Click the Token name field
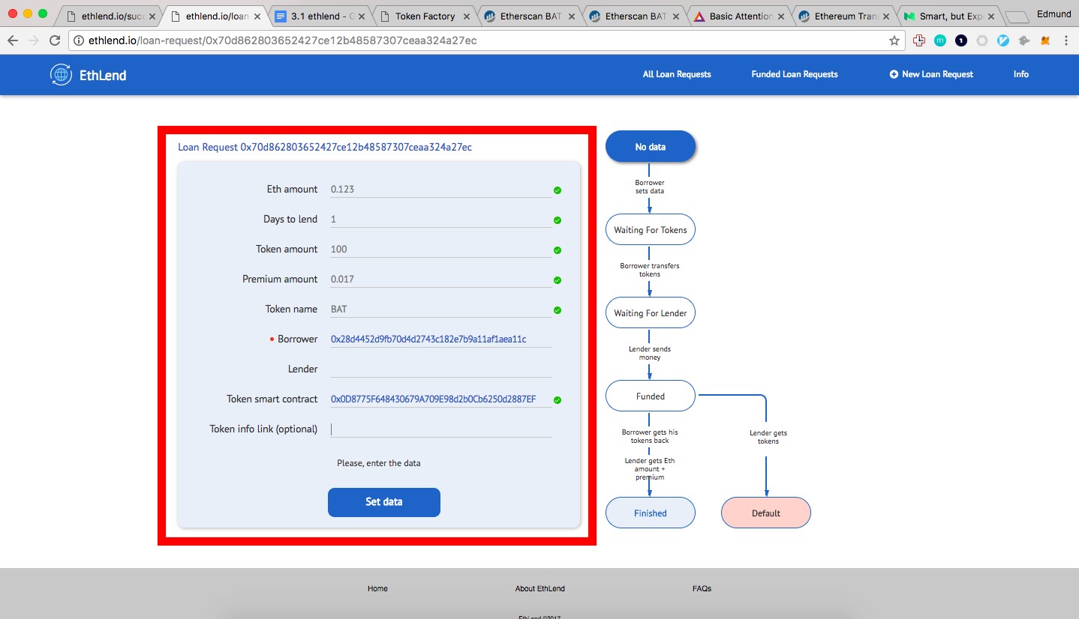Viewport: 1079px width, 619px height. pyautogui.click(x=441, y=309)
